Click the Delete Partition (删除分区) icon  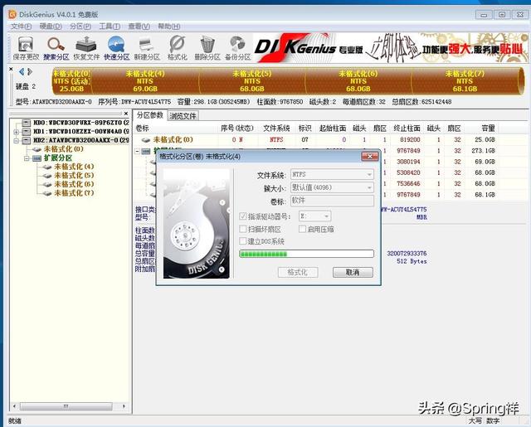[207, 48]
